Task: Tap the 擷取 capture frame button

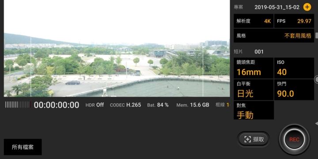Action: click(x=254, y=139)
